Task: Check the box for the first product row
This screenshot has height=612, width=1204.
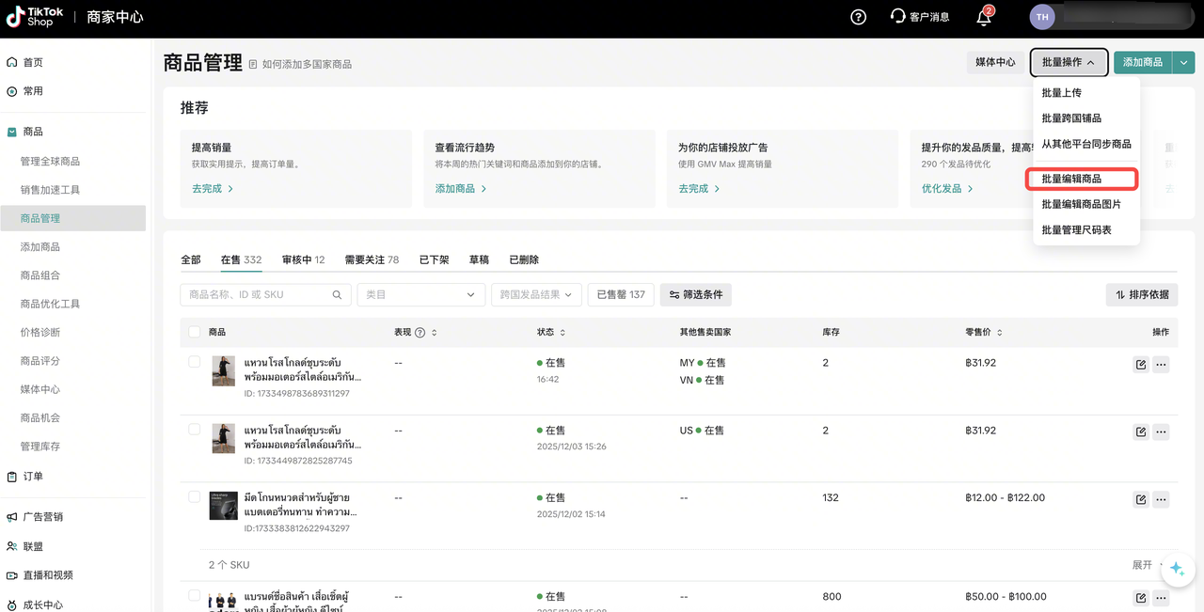Action: coord(195,362)
